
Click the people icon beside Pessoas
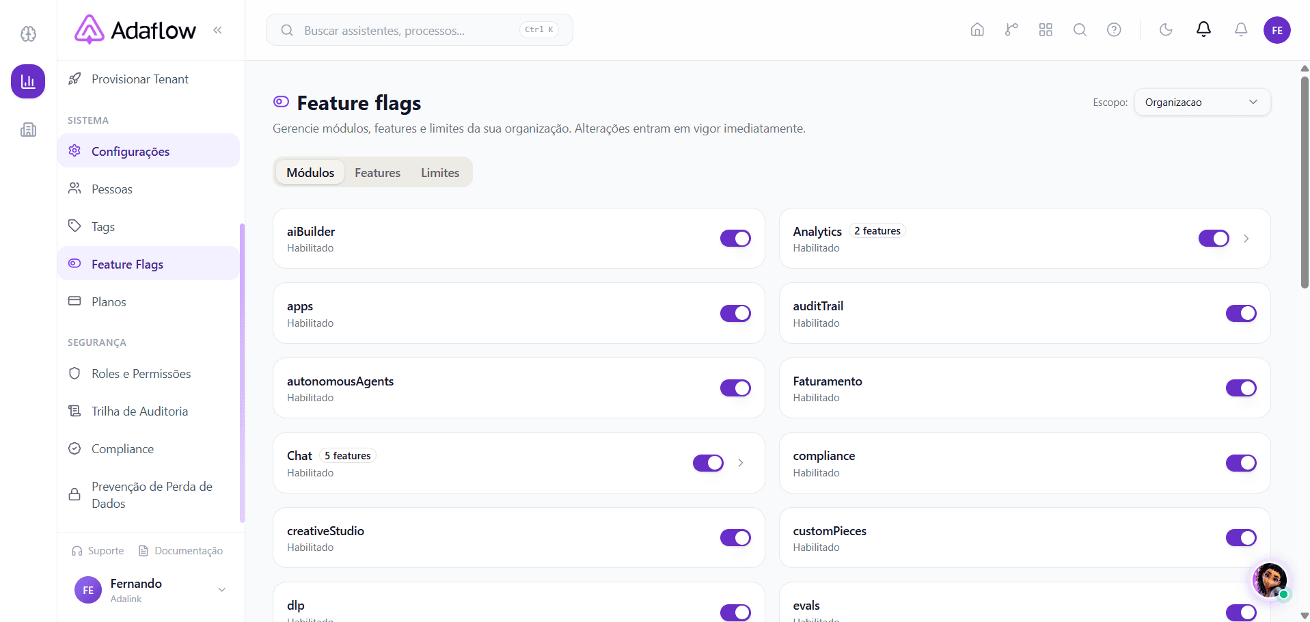pos(74,188)
